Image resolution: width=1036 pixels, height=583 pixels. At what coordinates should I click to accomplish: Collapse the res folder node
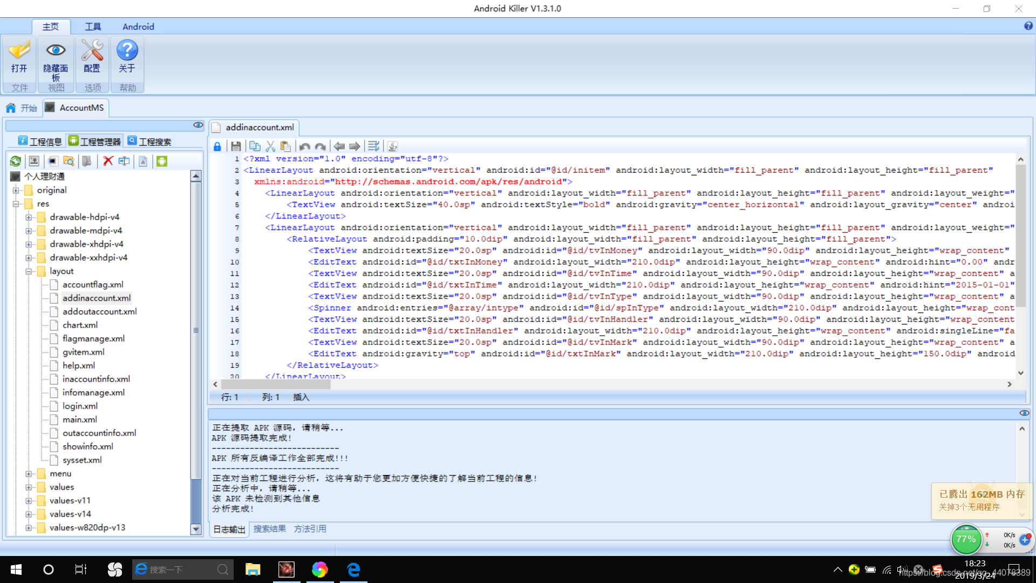(x=16, y=204)
